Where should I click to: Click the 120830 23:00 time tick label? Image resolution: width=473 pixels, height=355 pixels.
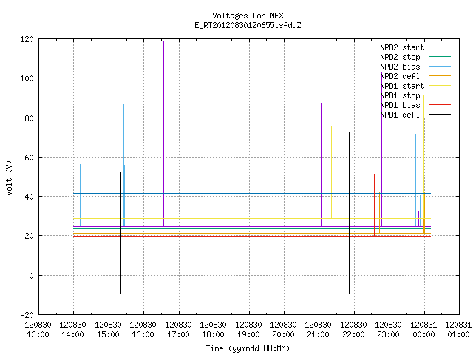pyautogui.click(x=388, y=330)
